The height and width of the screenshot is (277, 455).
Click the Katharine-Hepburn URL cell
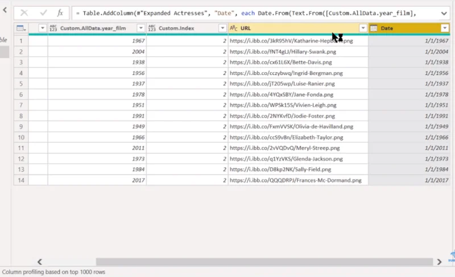(298, 41)
